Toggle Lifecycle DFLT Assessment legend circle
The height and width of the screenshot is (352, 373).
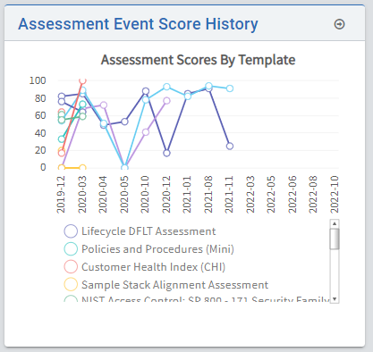coord(71,231)
